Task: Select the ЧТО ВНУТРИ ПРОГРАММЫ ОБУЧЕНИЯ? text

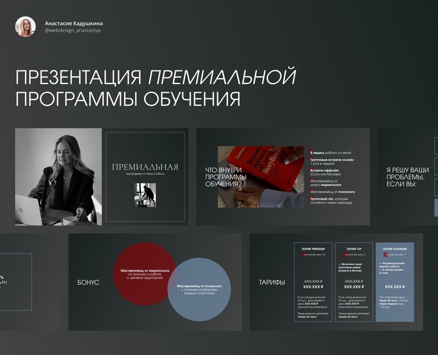Action: [x=226, y=177]
